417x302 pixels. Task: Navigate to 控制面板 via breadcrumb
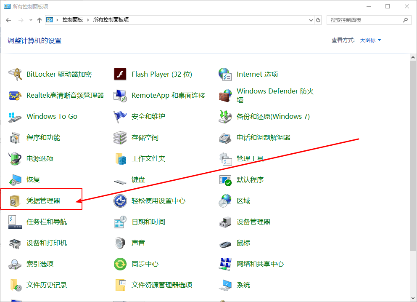[x=74, y=19]
